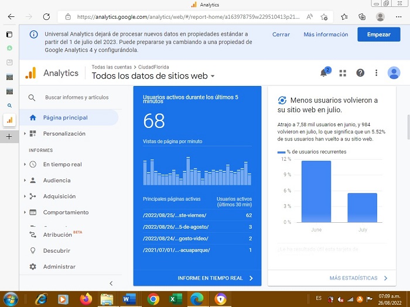Click the page vertical scrollbar

(x=408, y=127)
